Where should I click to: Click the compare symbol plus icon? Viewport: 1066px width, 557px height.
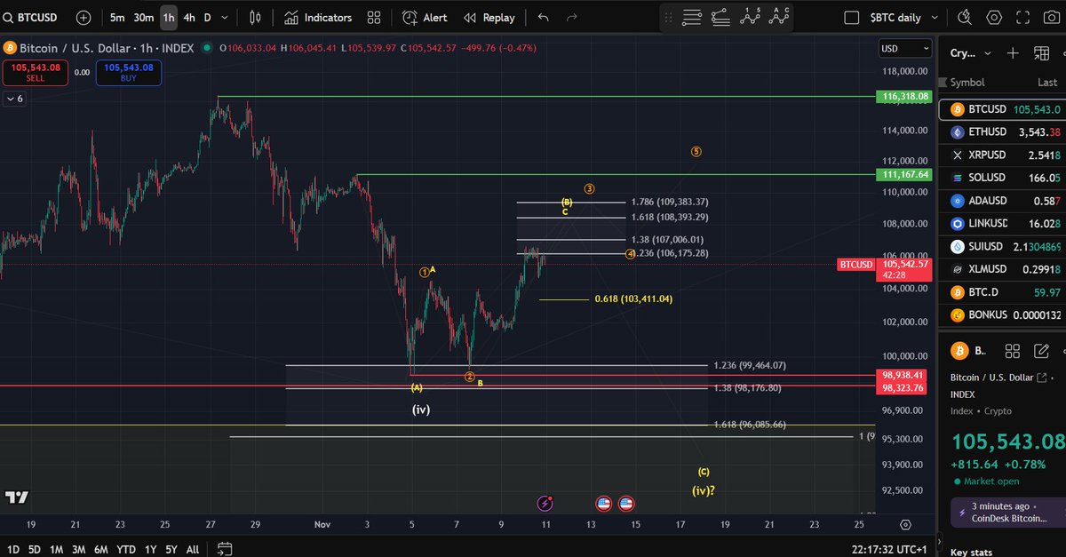click(x=83, y=17)
